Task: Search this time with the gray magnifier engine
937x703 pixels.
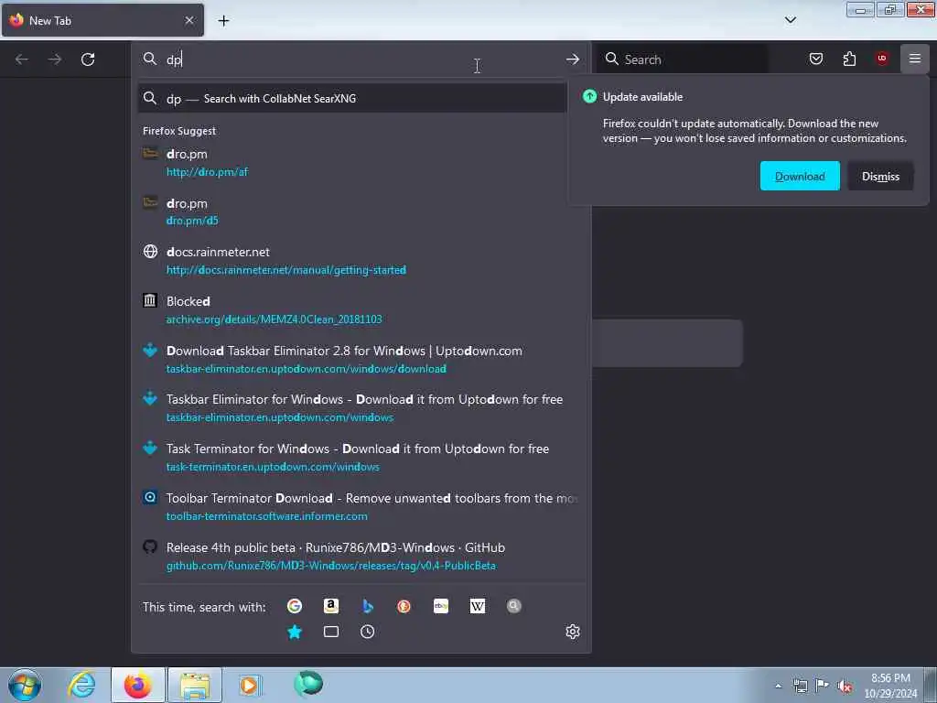Action: point(514,606)
